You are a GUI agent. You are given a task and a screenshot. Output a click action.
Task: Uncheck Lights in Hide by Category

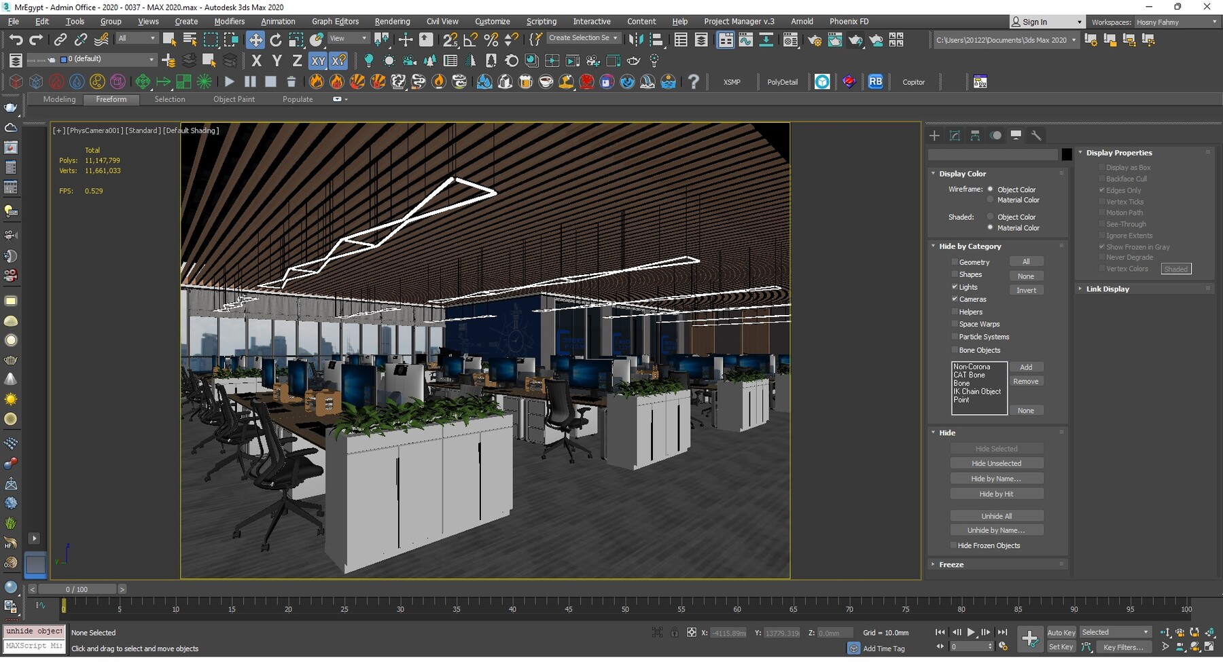[955, 287]
